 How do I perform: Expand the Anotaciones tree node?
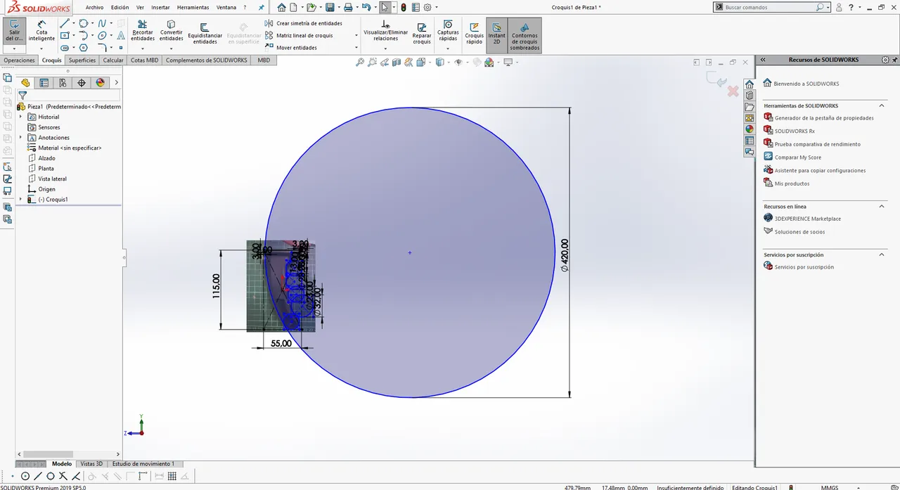click(x=20, y=138)
